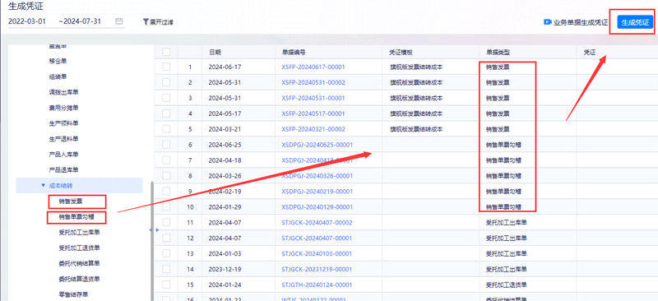
Task: Select 产品入库单 in the tree
Action: [64, 155]
